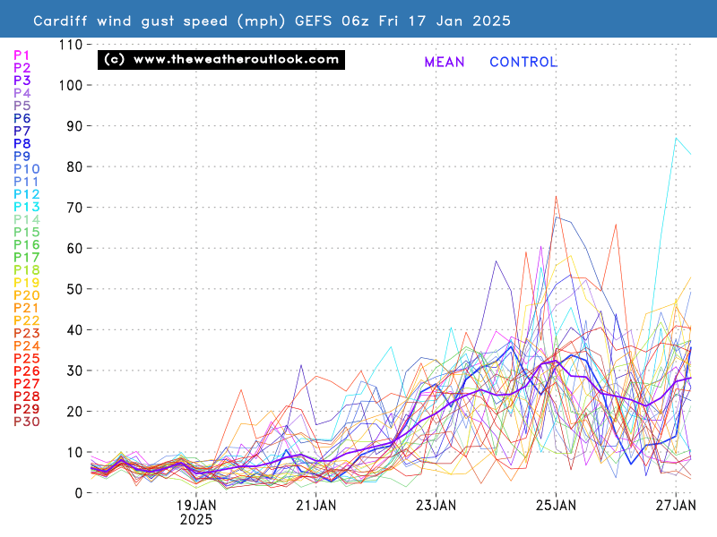
Task: Click the P15 legend label
Action: 27,232
